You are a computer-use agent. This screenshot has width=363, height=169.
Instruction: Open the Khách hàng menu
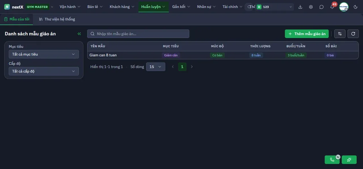click(x=122, y=7)
